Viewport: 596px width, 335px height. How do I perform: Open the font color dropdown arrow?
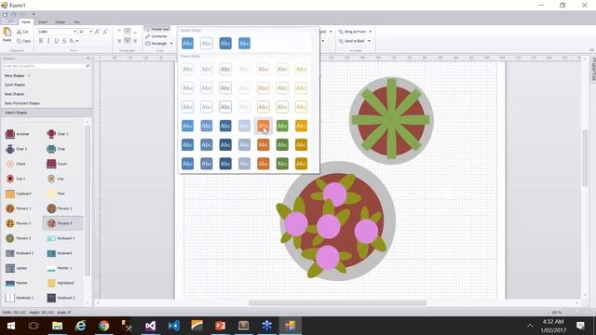coord(77,41)
